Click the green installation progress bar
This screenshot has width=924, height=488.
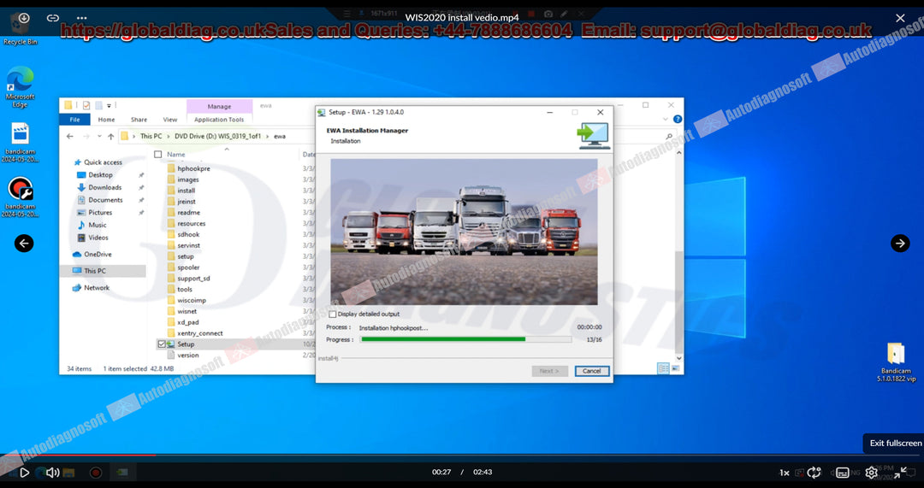click(465, 339)
